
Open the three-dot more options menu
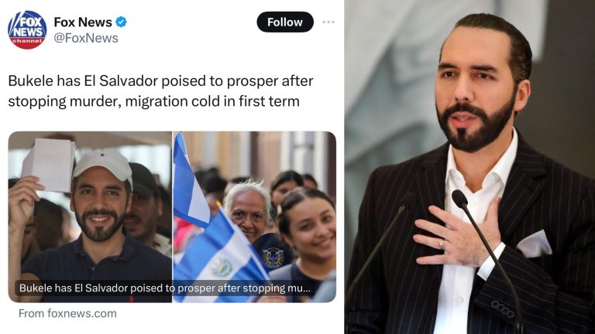[x=328, y=22]
